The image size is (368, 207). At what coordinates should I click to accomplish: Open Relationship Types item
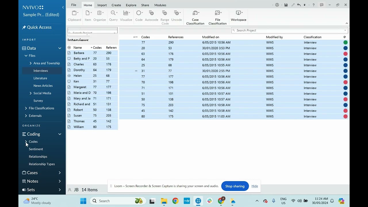point(42,164)
